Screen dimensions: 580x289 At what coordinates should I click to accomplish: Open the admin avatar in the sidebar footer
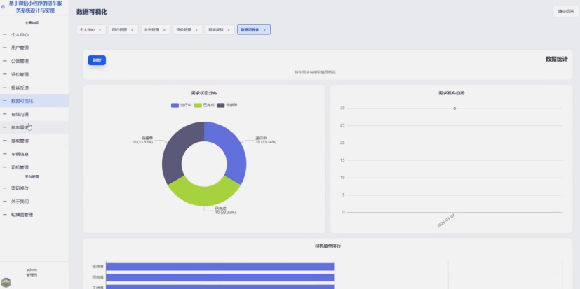point(6,283)
